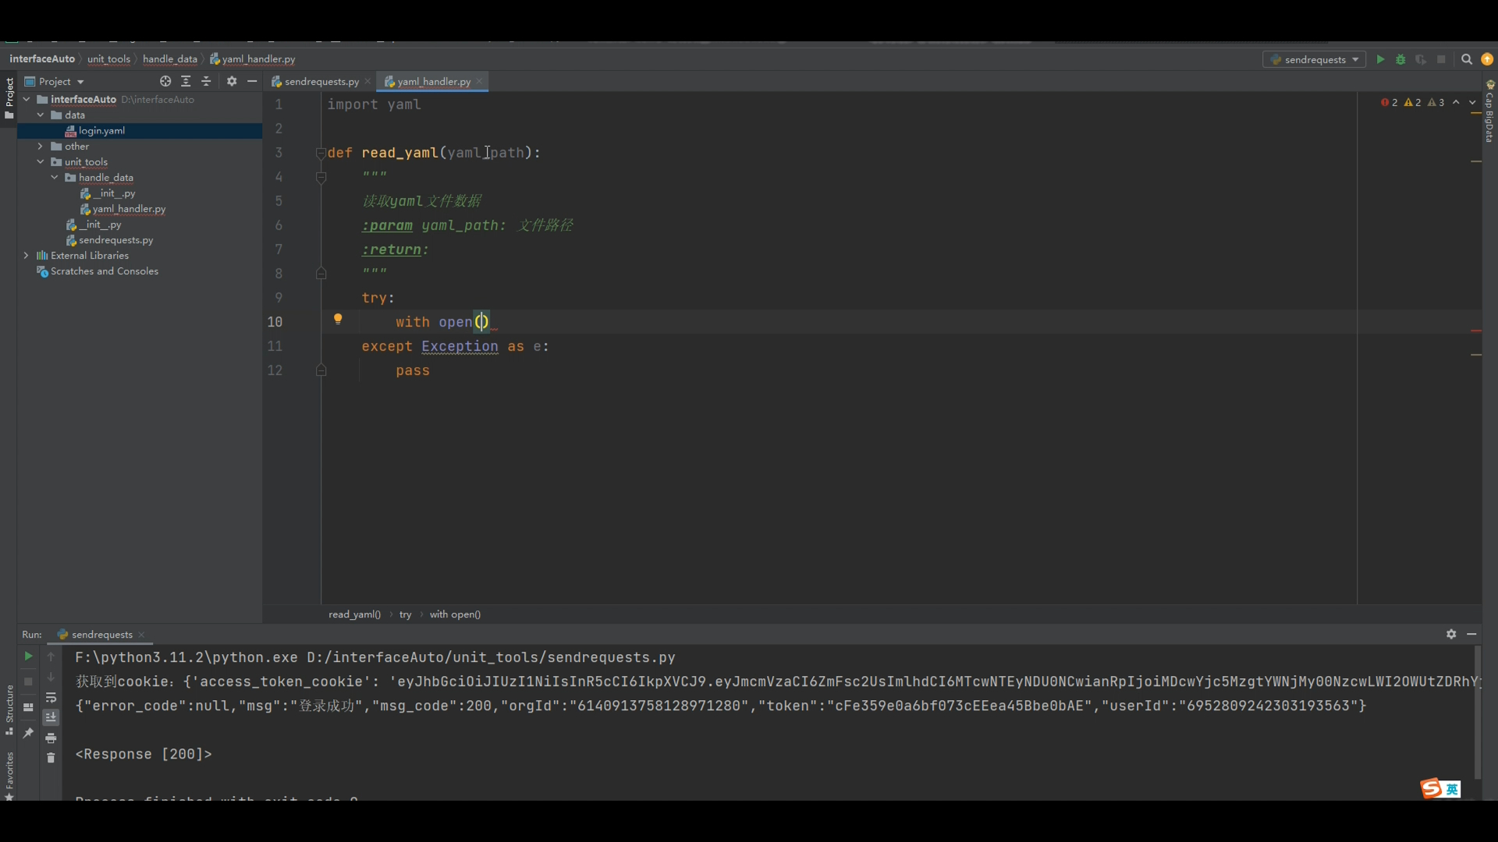This screenshot has height=842, width=1498.
Task: Collapse the interfaceAuto root folder
Action: (27, 99)
